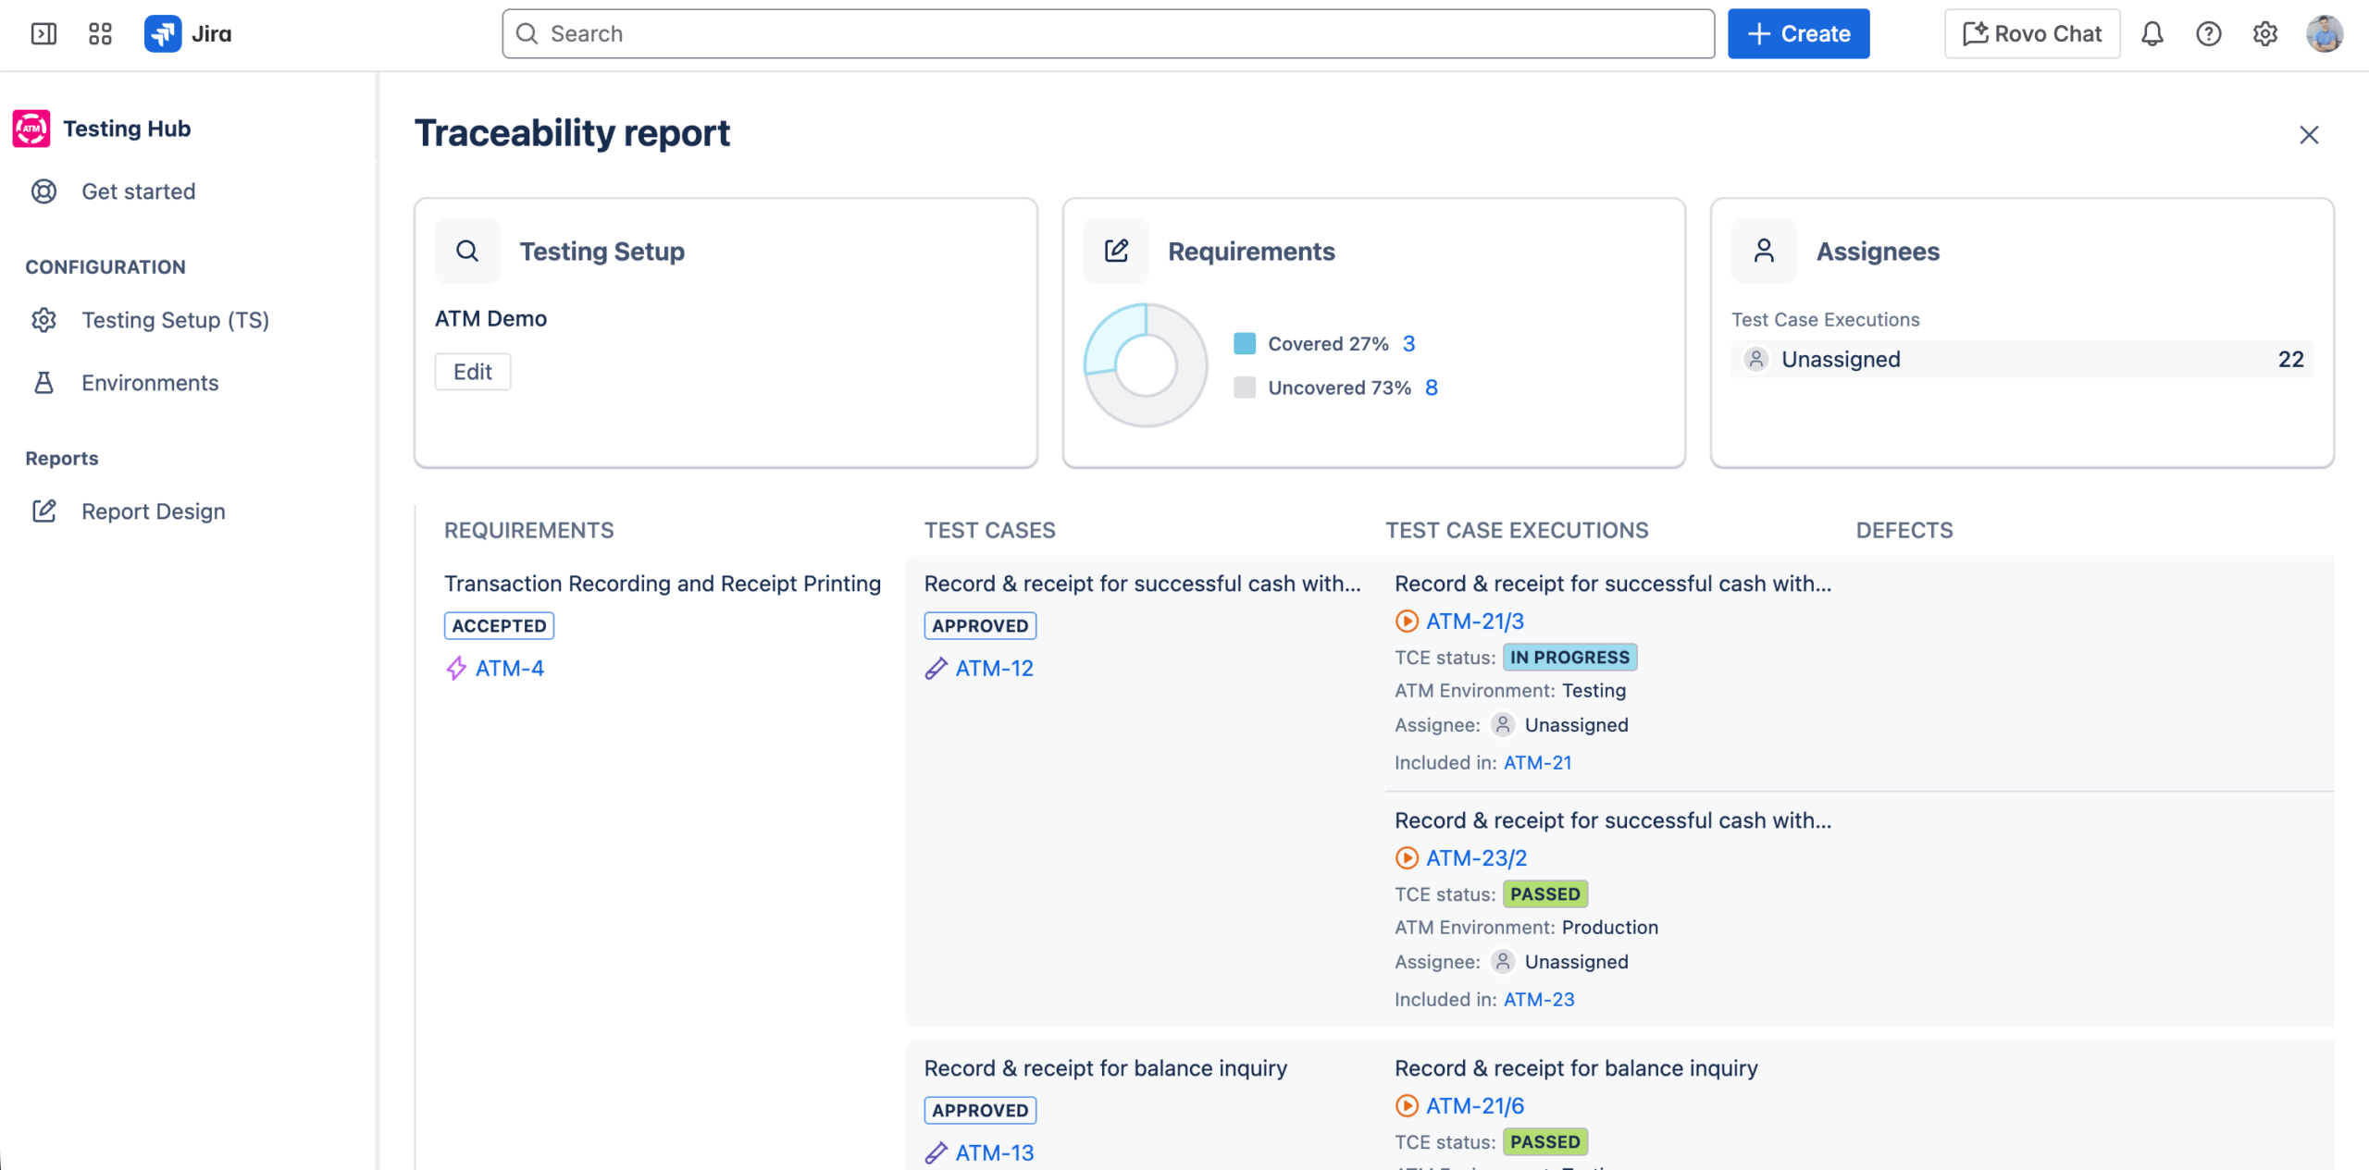The height and width of the screenshot is (1170, 2369).
Task: Go to Environments in sidebar
Action: click(150, 383)
